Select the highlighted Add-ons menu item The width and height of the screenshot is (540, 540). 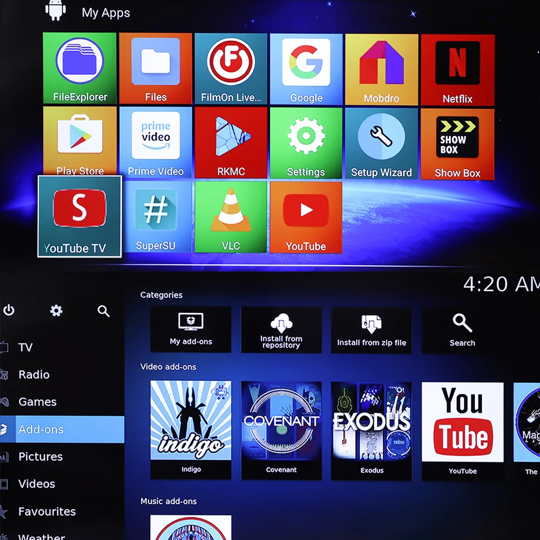pos(62,429)
